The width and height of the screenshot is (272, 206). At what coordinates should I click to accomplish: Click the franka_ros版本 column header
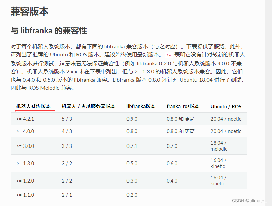pos(181,106)
